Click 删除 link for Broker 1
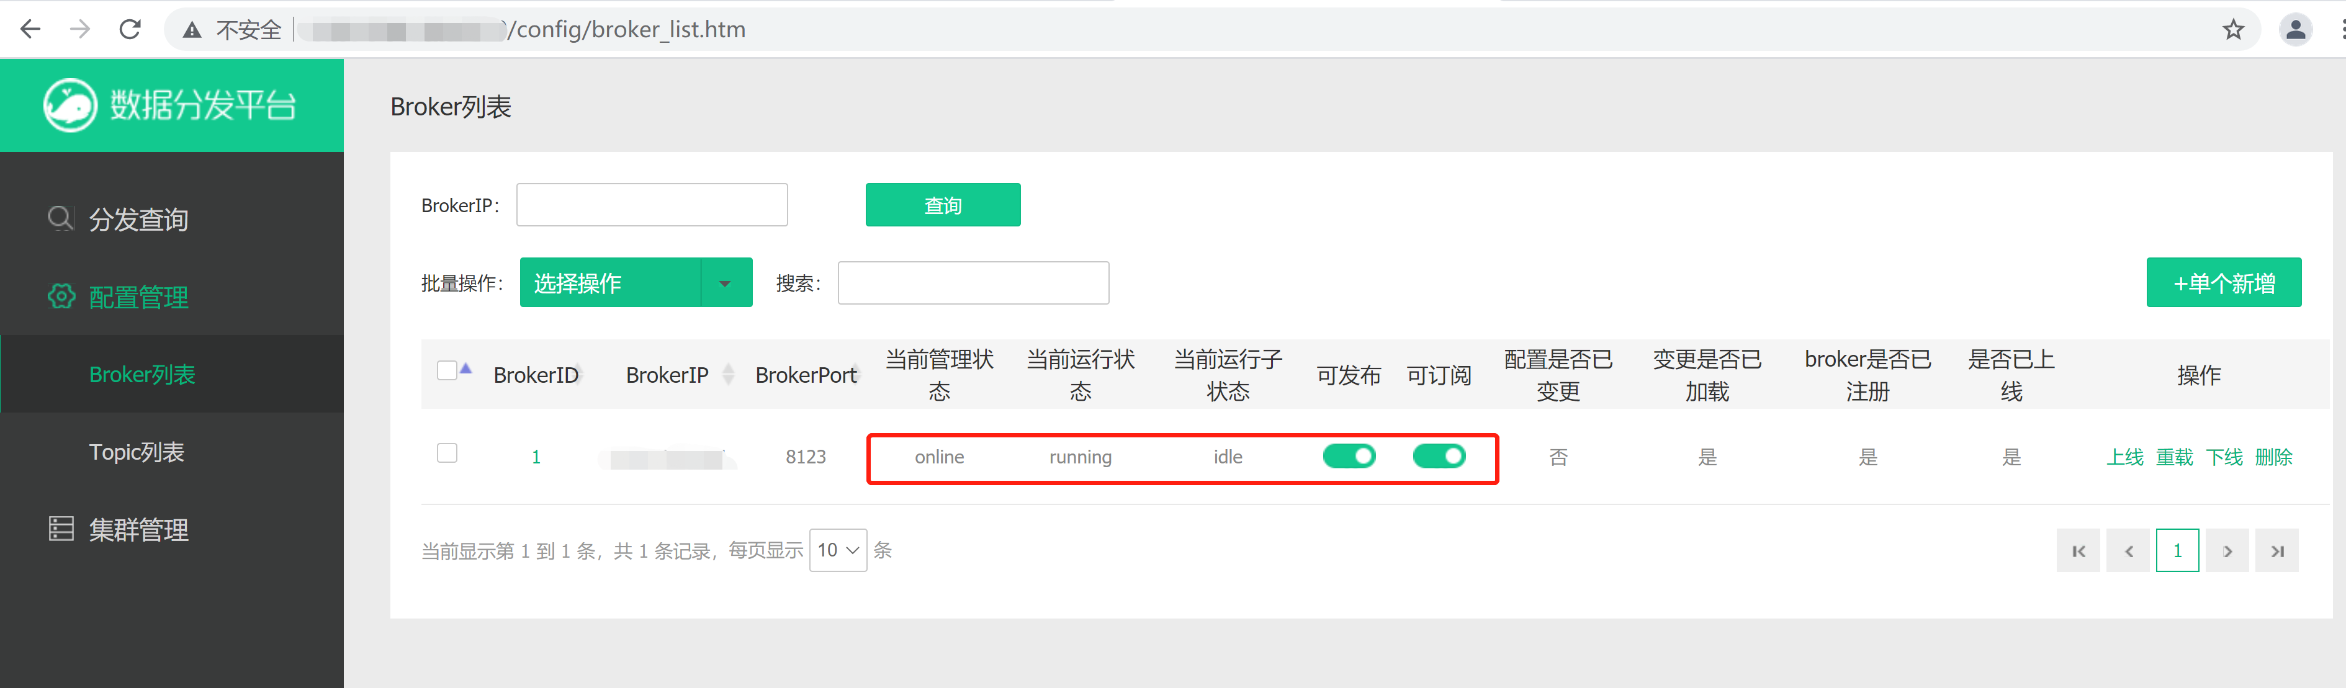Screen dimensions: 2346x688 click(x=2273, y=457)
